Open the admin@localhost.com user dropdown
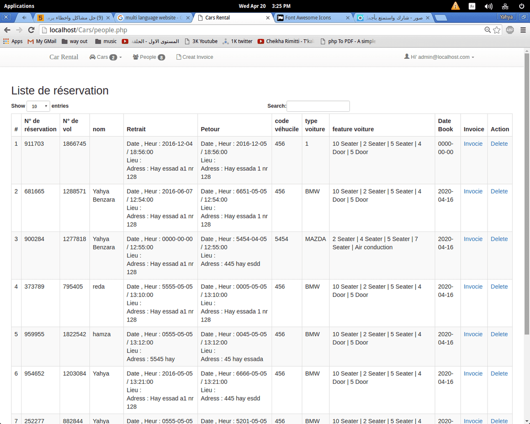Image resolution: width=530 pixels, height=424 pixels. pyautogui.click(x=439, y=57)
